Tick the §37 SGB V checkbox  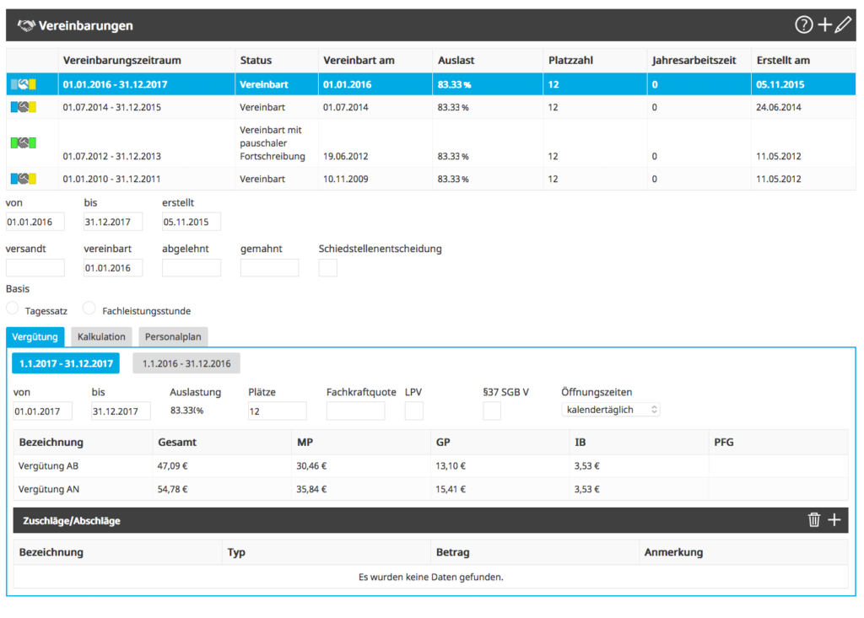(491, 411)
